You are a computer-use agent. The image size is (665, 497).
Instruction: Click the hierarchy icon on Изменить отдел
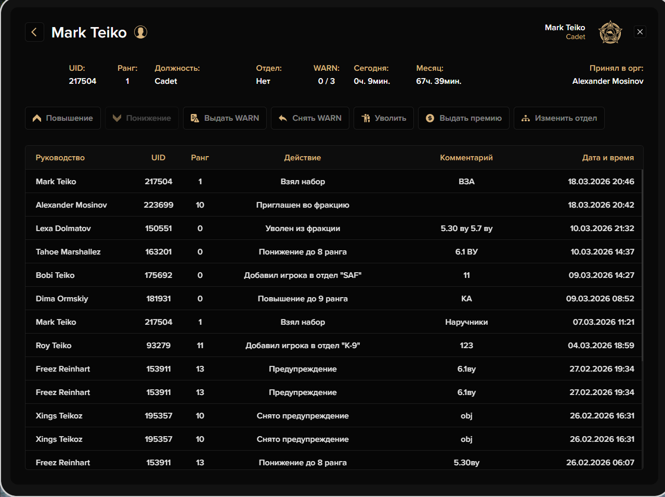click(526, 118)
